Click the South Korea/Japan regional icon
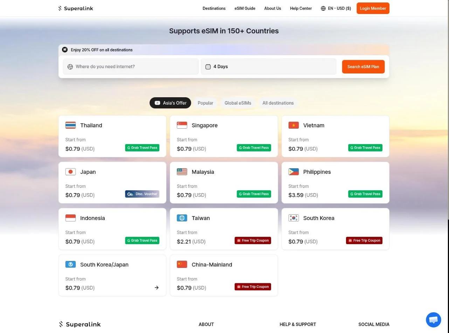Viewport: 449px width, 333px height. click(x=70, y=264)
